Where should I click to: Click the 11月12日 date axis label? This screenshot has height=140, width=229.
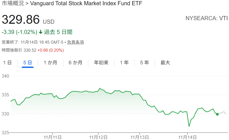click(98, 137)
